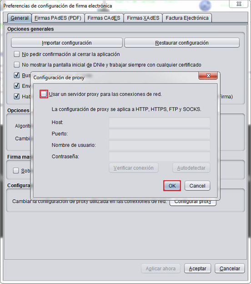Open the Firmas CAdES tab
The width and height of the screenshot is (251, 284).
104,18
